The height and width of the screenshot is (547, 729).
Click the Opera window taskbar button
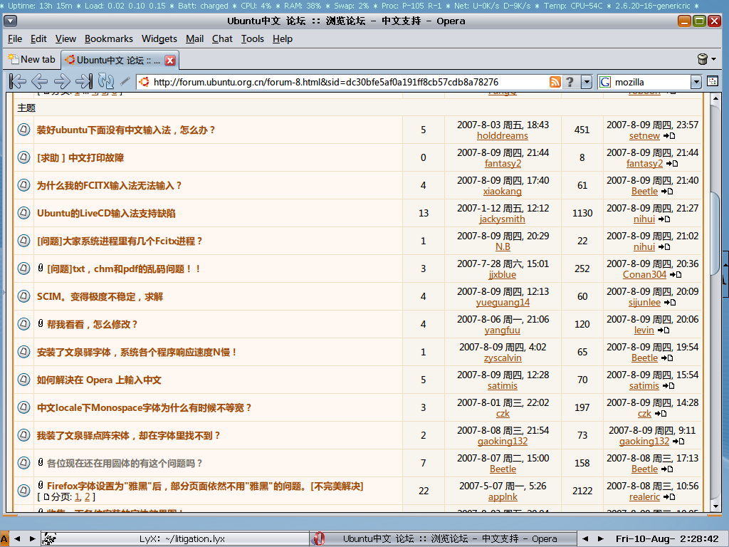coord(444,538)
